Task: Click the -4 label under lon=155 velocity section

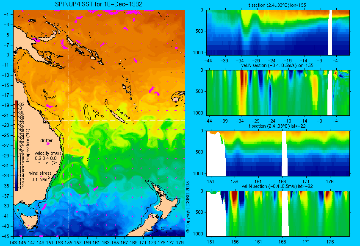Action: [335, 121]
